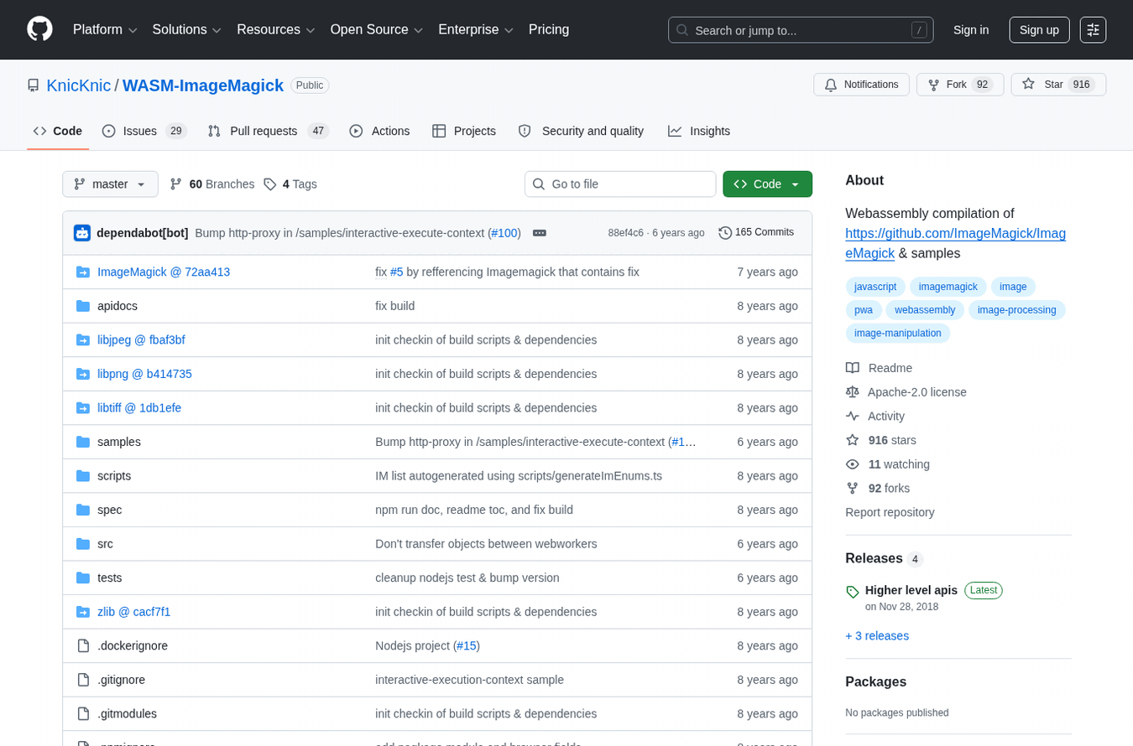Click the license scale icon
The width and height of the screenshot is (1133, 746).
[853, 392]
